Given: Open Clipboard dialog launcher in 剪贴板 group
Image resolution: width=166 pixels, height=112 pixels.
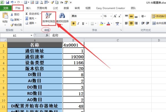Looking at the screenshot, I should (x=21, y=30).
